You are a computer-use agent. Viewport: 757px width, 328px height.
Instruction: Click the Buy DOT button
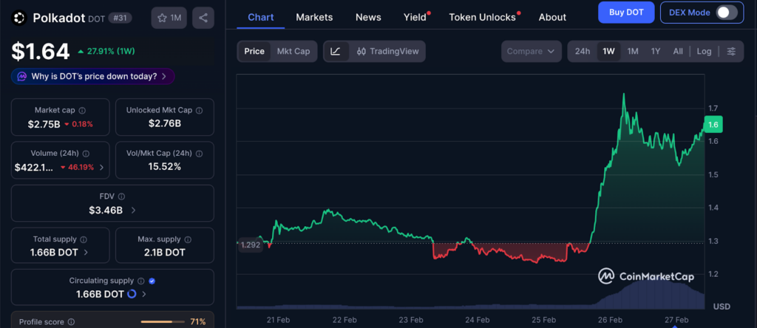coord(626,12)
